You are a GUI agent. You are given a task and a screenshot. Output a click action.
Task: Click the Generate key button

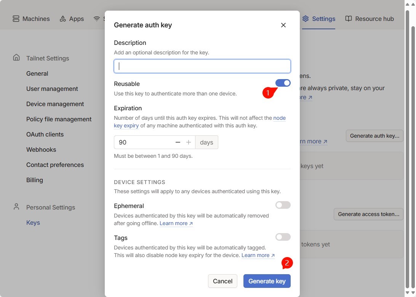click(x=267, y=281)
